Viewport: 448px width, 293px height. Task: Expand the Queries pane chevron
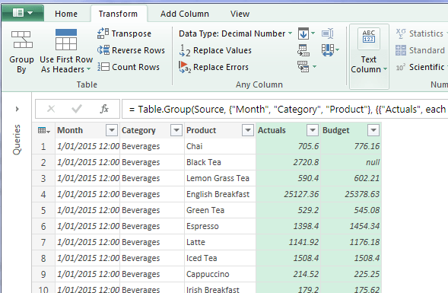pos(17,109)
